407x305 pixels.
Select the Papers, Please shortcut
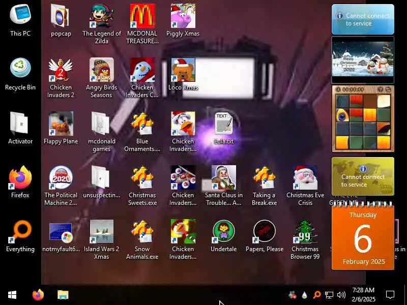[264, 235]
